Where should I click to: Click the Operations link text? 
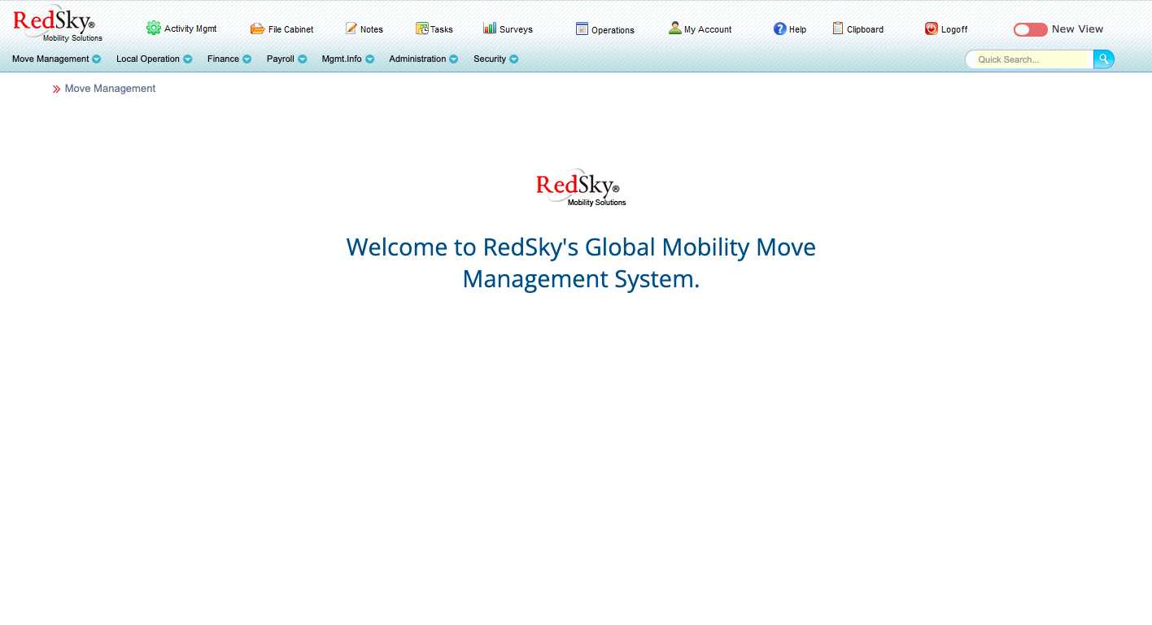pos(613,31)
